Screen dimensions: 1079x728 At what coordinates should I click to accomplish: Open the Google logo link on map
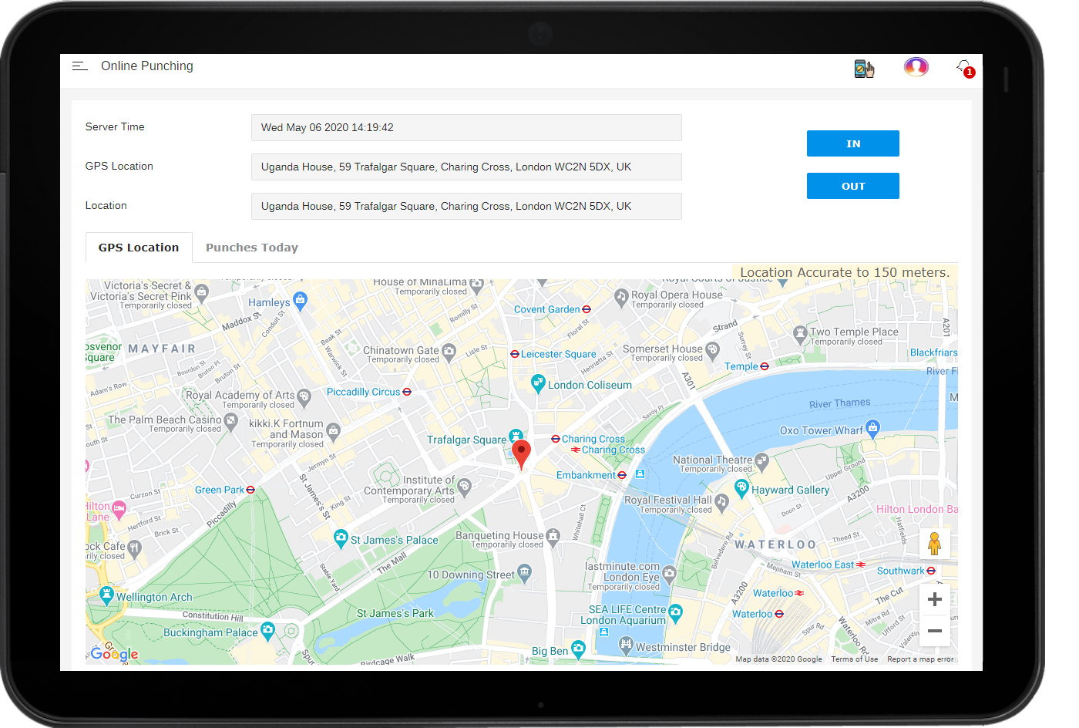pos(114,654)
